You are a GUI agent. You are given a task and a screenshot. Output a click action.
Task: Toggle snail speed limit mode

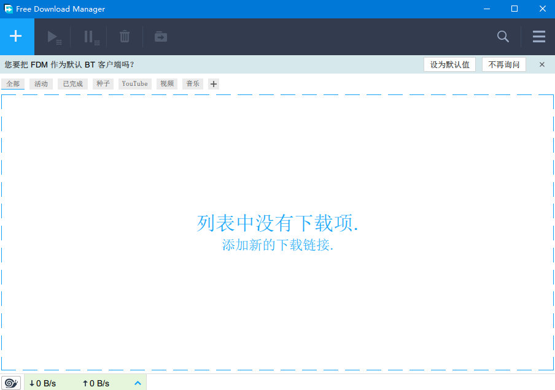[11, 382]
